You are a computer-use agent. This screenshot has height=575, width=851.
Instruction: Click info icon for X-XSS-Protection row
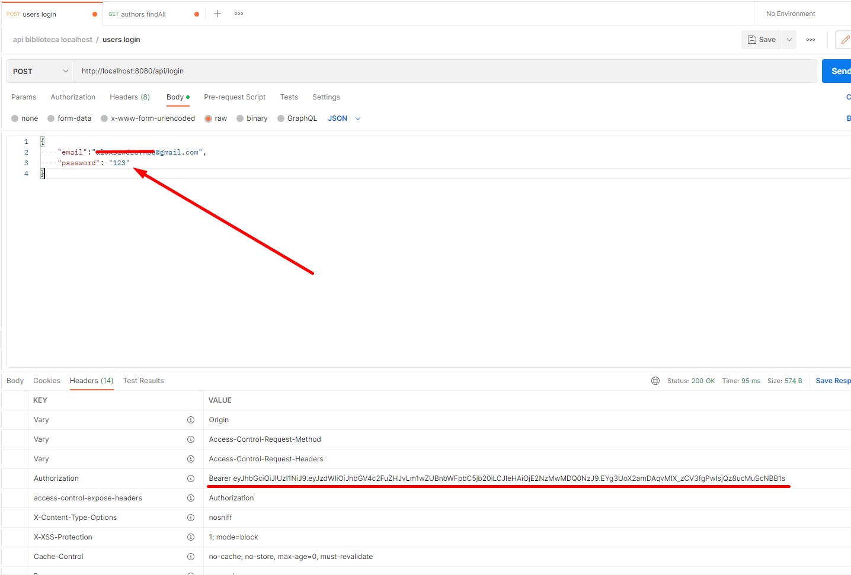pyautogui.click(x=191, y=537)
